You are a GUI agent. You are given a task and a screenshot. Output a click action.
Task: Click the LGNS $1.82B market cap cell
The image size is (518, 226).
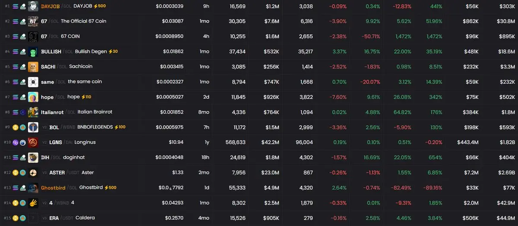pyautogui.click(x=507, y=142)
